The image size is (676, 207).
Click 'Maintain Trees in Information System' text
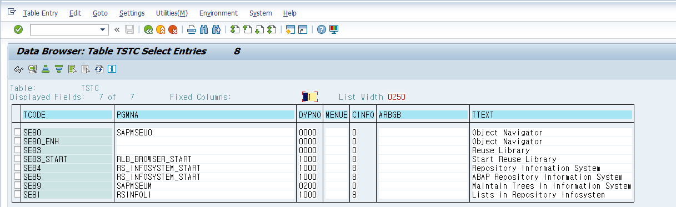(552, 186)
